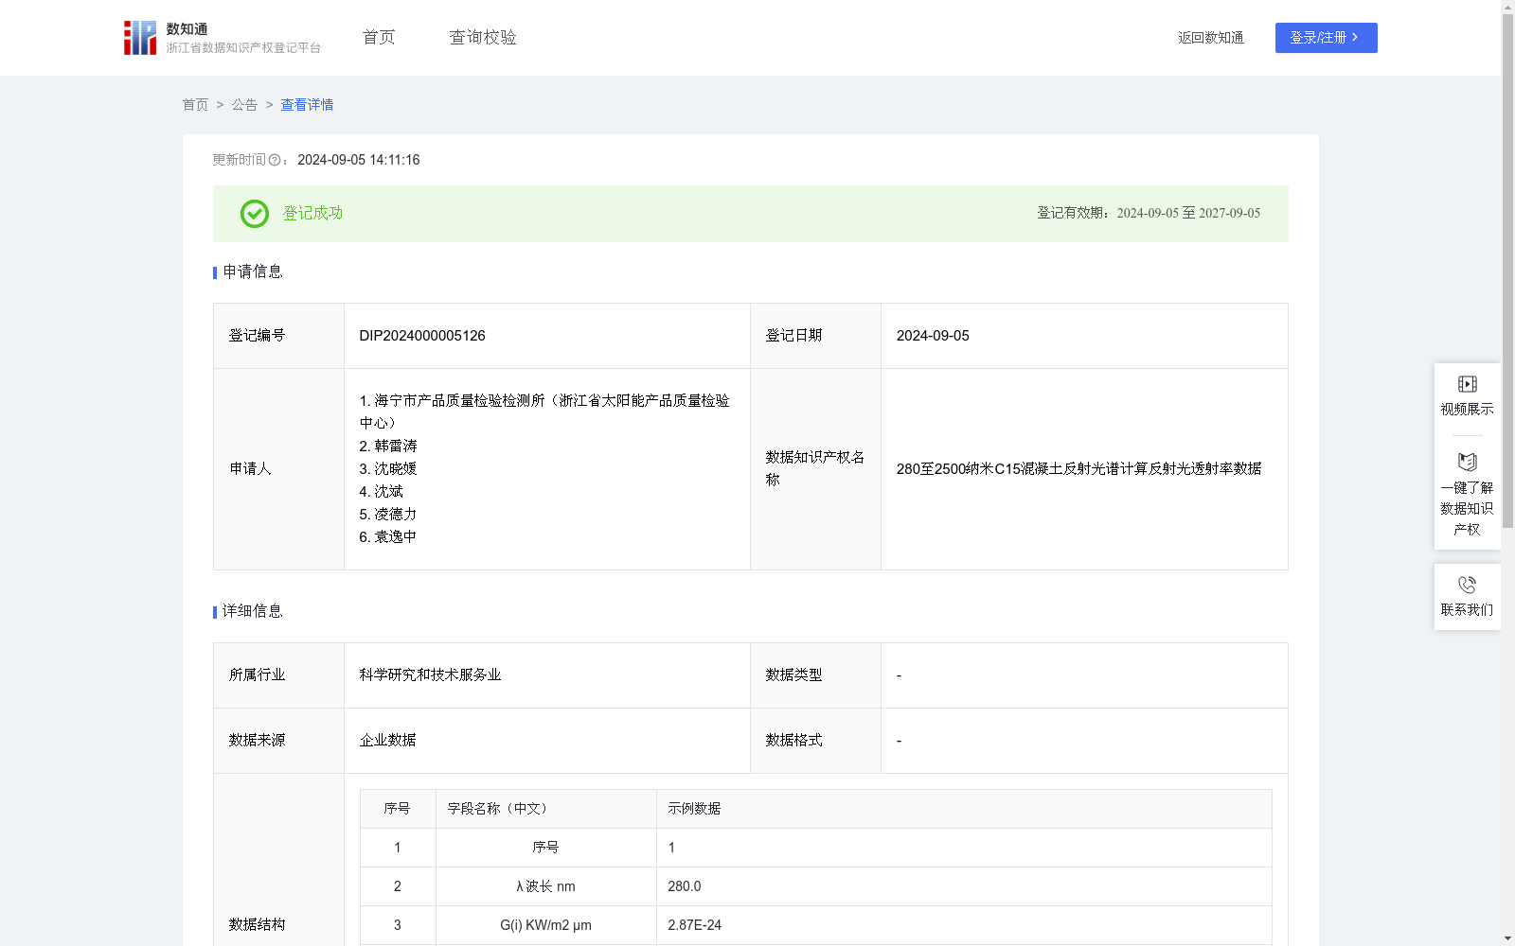Click applicant name 袁逸中
The image size is (1515, 946).
tap(396, 536)
